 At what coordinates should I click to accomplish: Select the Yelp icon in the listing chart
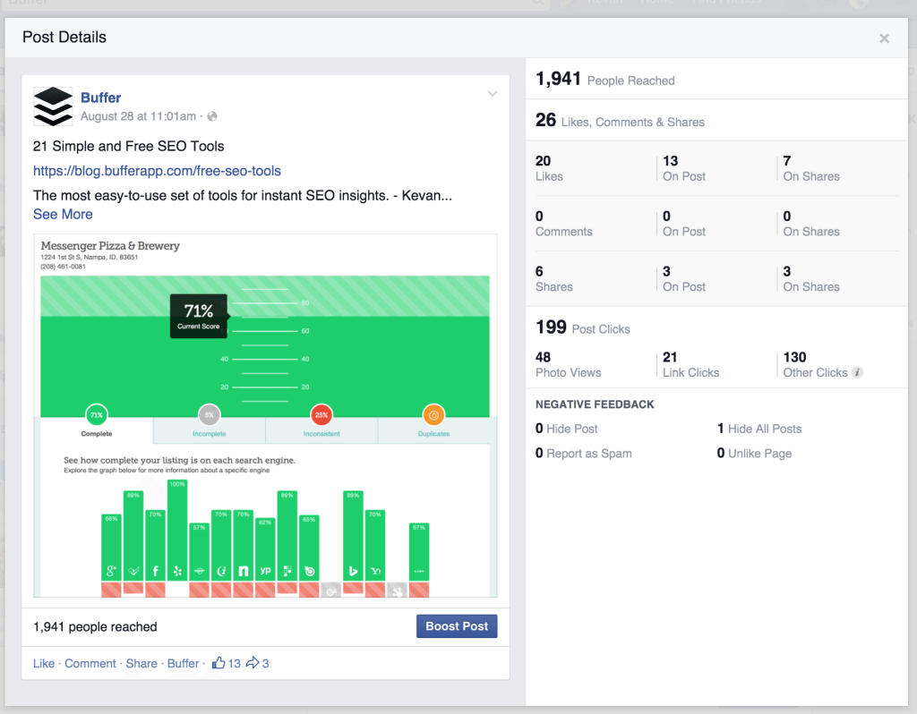177,570
